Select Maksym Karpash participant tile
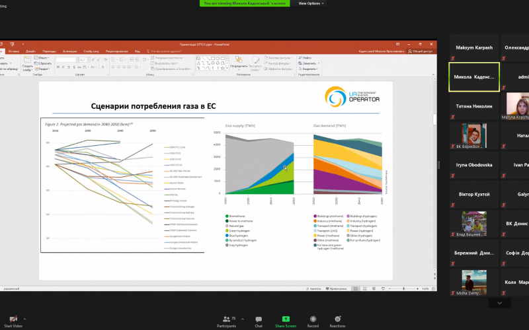 click(474, 48)
